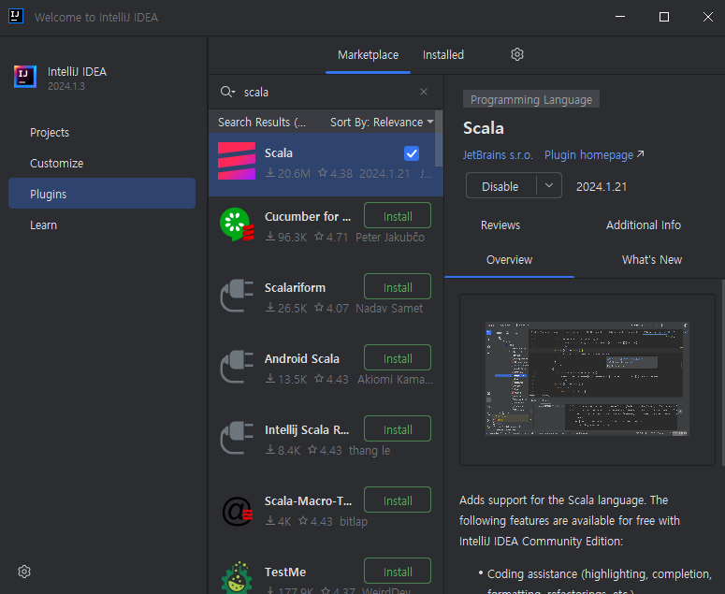Select the Android Scala plugin title

coord(302,358)
